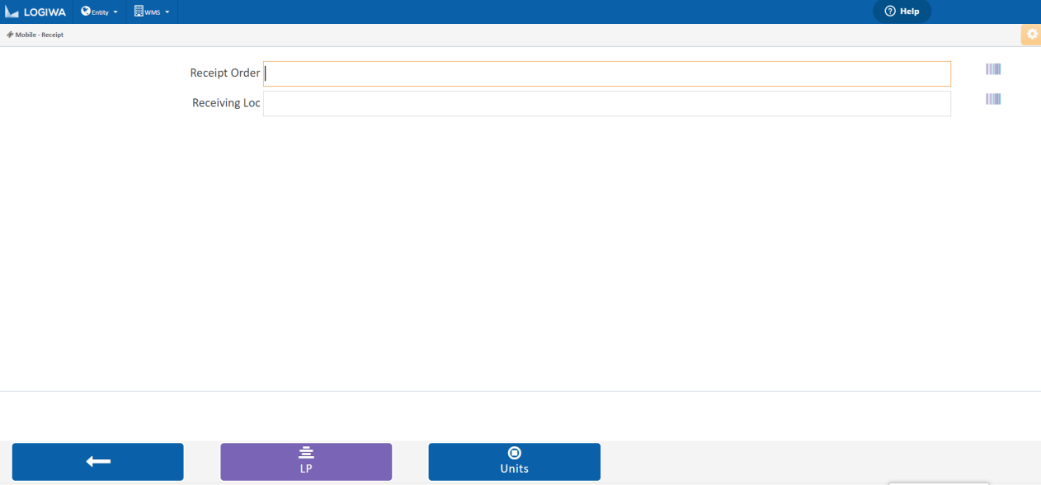Click the stacked-lines icon above LP
This screenshot has width=1041, height=485.
point(306,453)
